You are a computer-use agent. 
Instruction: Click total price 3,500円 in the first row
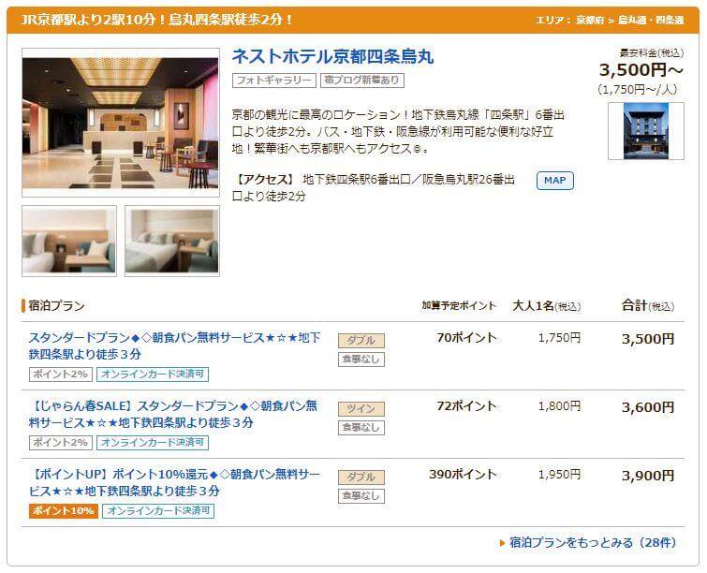[x=647, y=339]
